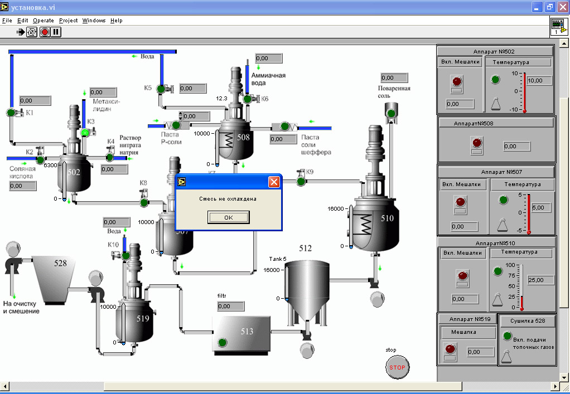Open the Windows menu
This screenshot has width=570, height=394.
tap(94, 21)
